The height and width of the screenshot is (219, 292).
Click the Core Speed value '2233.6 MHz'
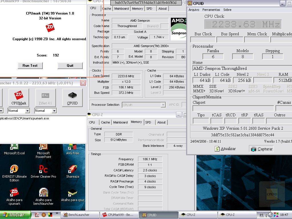126,76
